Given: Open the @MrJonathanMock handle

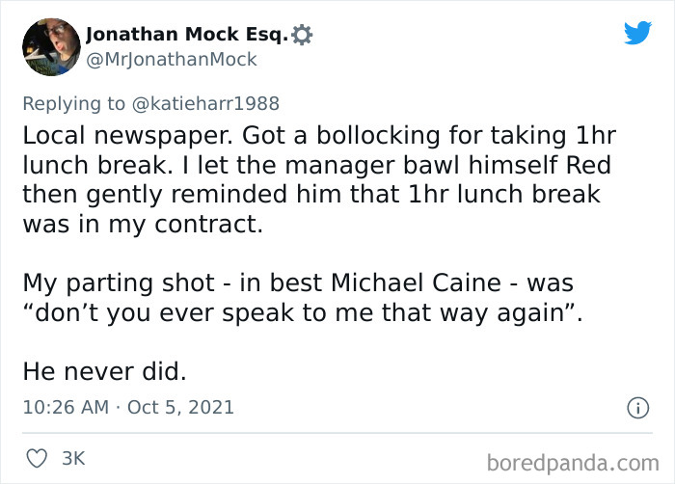Looking at the screenshot, I should pyautogui.click(x=172, y=60).
